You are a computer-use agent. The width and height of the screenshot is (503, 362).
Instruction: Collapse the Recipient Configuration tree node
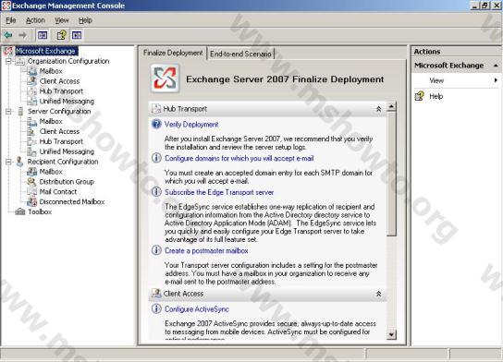point(8,162)
